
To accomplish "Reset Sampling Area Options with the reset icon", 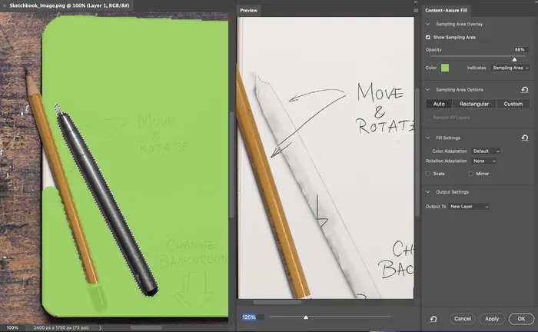I will pos(525,90).
